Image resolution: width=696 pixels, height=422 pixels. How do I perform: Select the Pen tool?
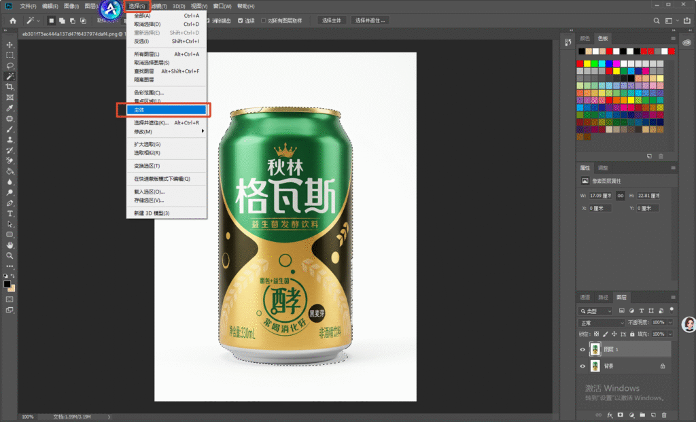(10, 203)
